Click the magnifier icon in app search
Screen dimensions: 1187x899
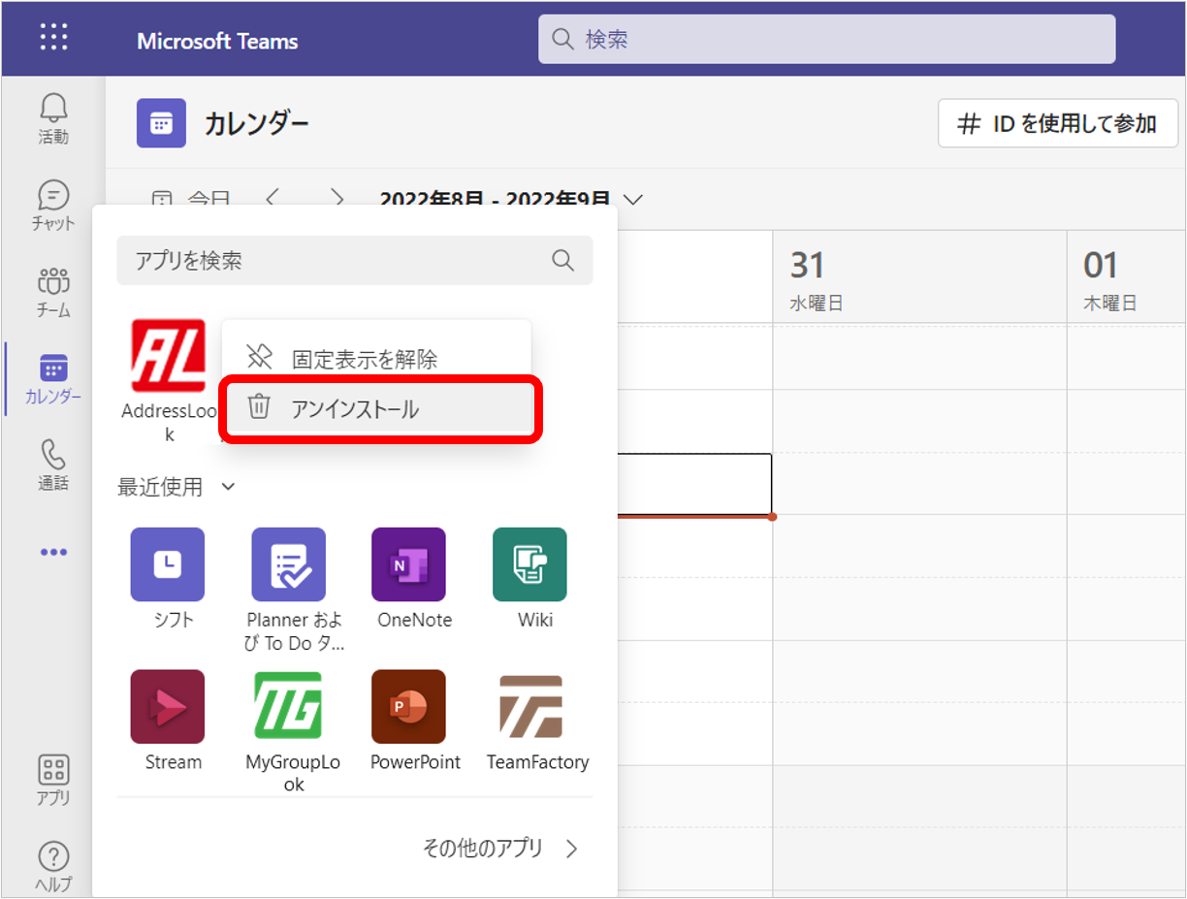[x=562, y=260]
